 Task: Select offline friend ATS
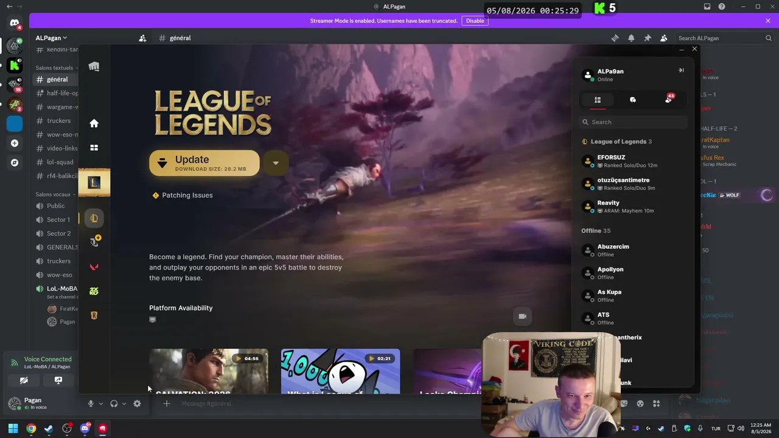[x=633, y=318]
